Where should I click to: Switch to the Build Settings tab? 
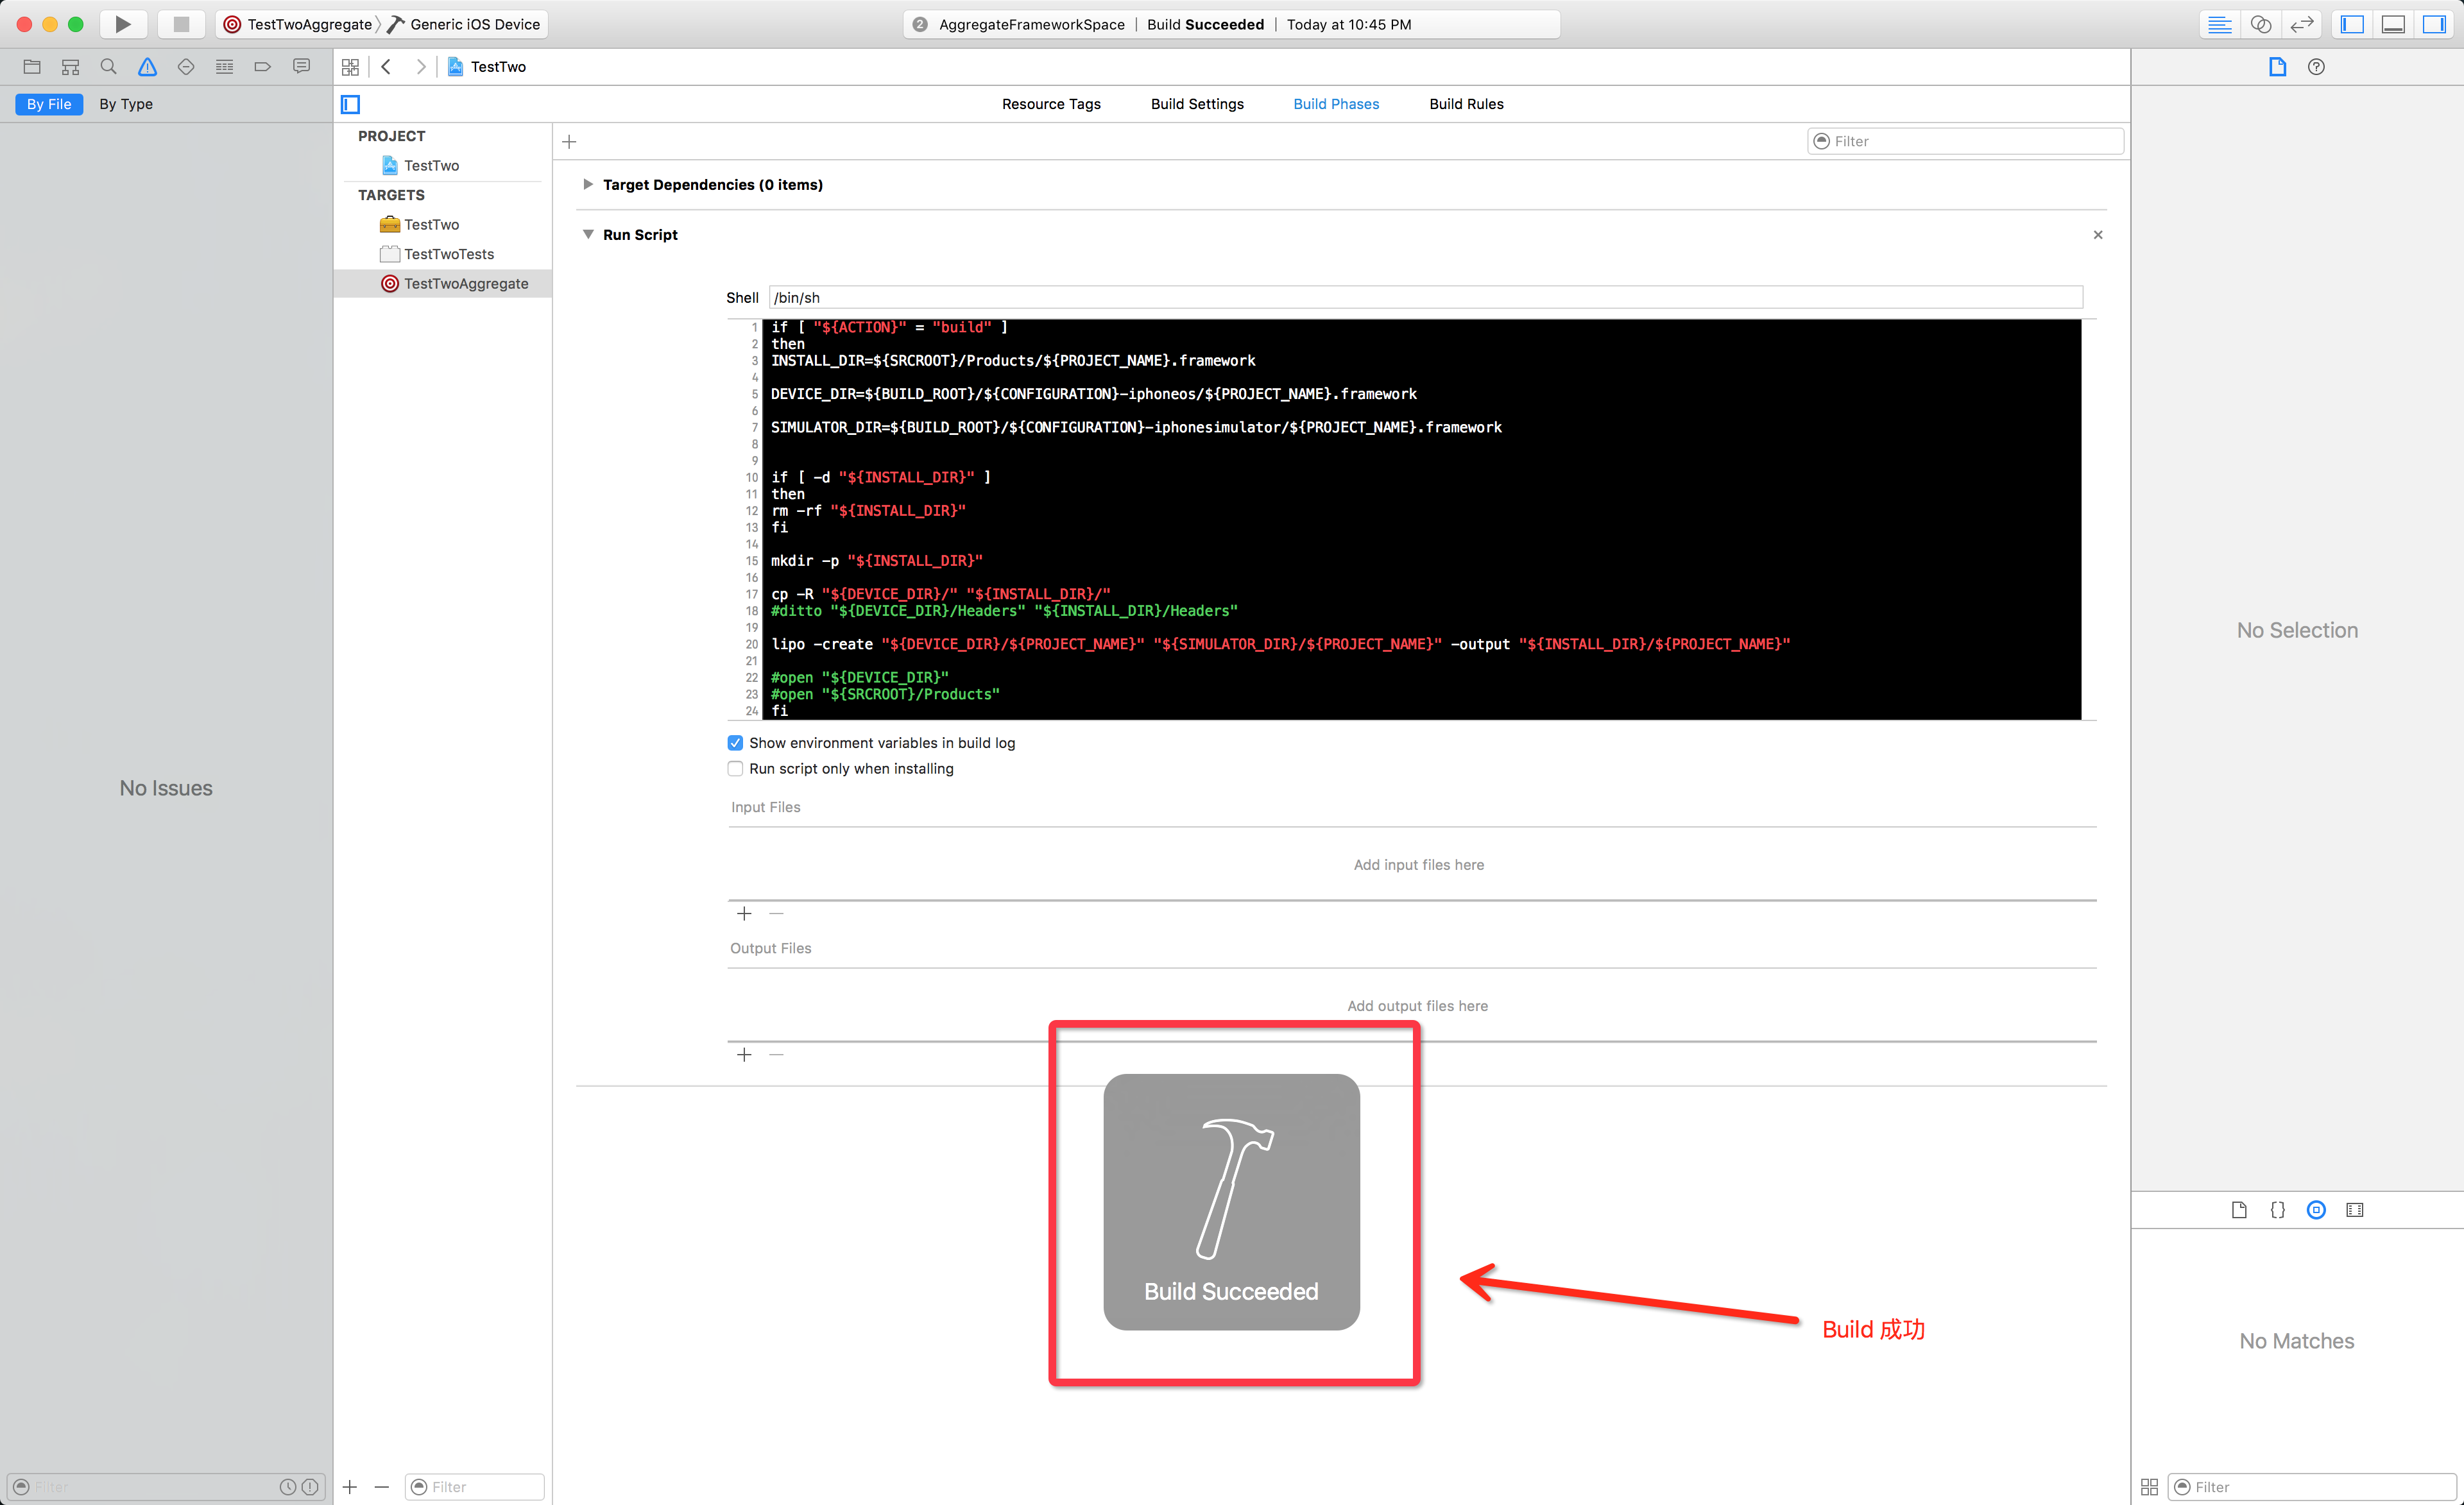1197,104
